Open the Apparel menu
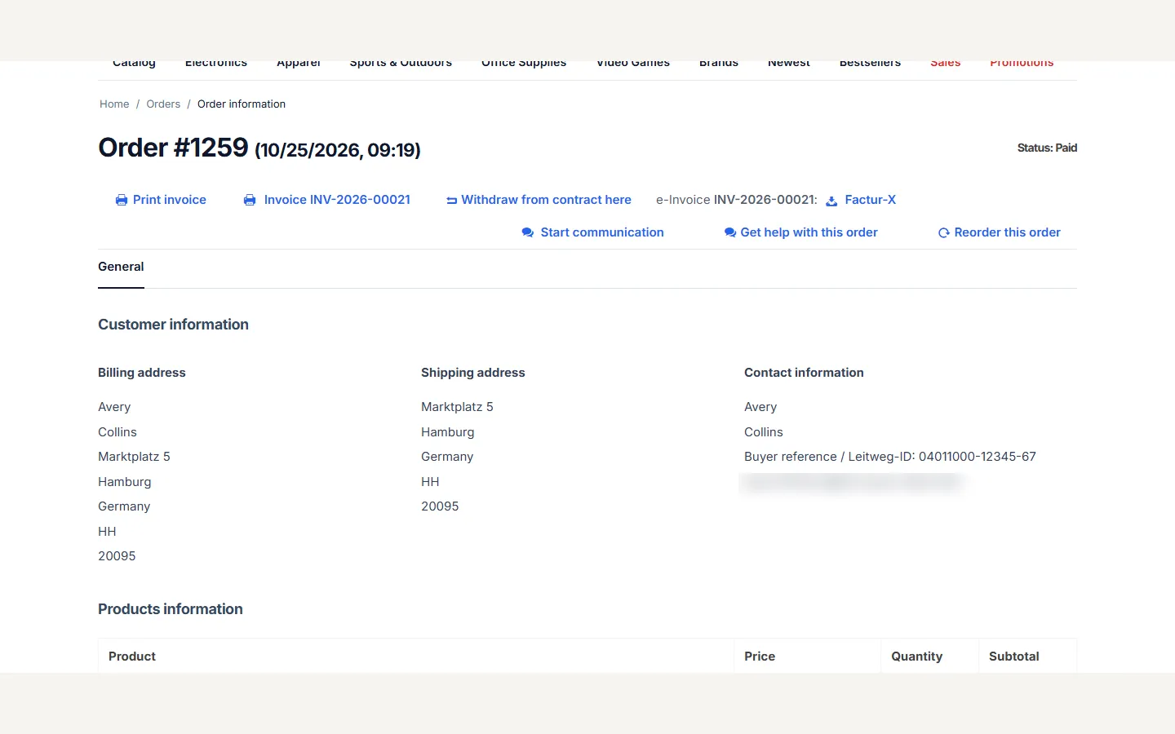This screenshot has height=734, width=1175. [x=299, y=63]
